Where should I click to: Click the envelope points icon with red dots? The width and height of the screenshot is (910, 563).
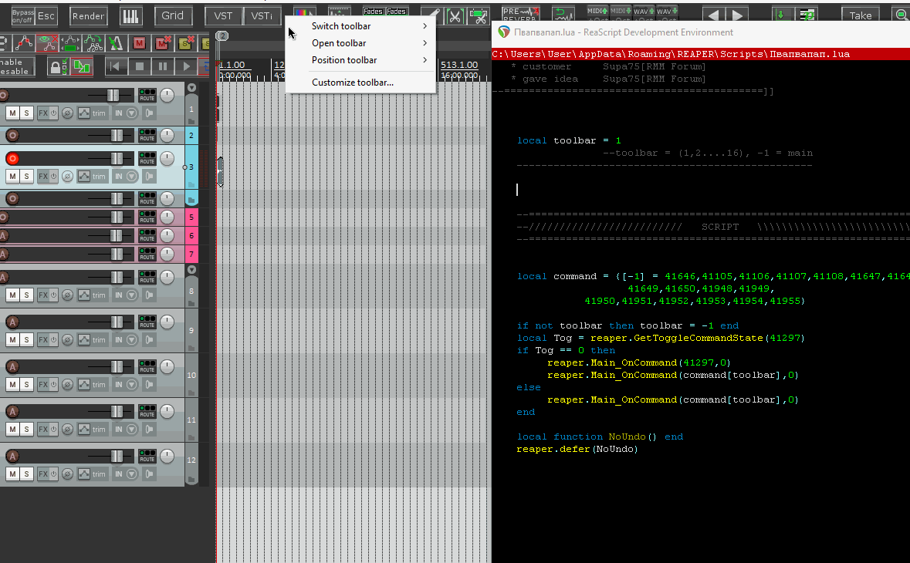pos(23,42)
